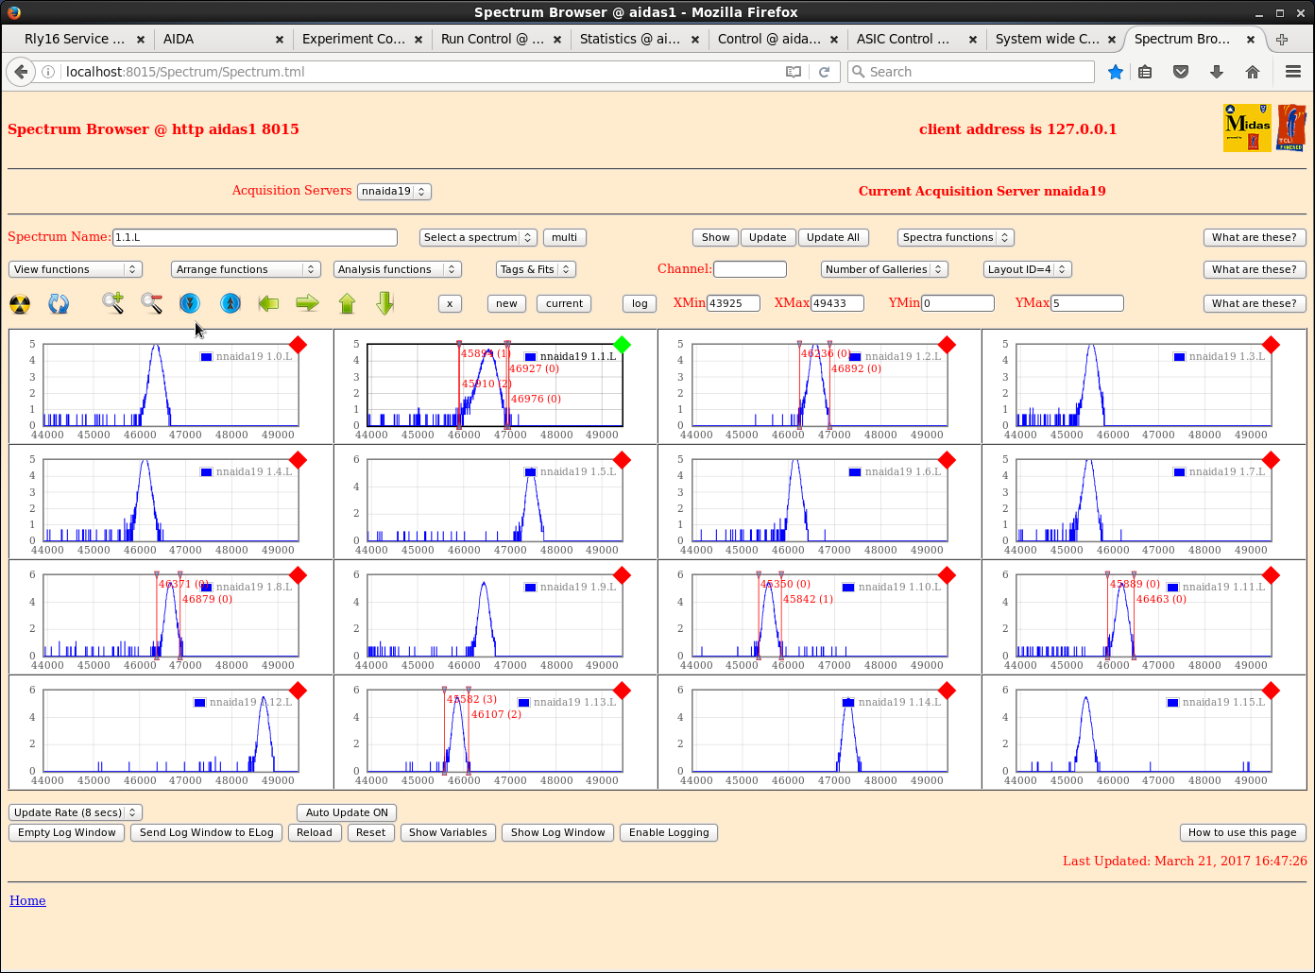The image size is (1315, 973).
Task: Click the green left arrow icon
Action: tap(269, 303)
